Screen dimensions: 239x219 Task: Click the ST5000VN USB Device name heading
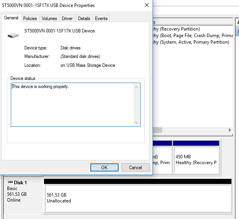click(59, 31)
